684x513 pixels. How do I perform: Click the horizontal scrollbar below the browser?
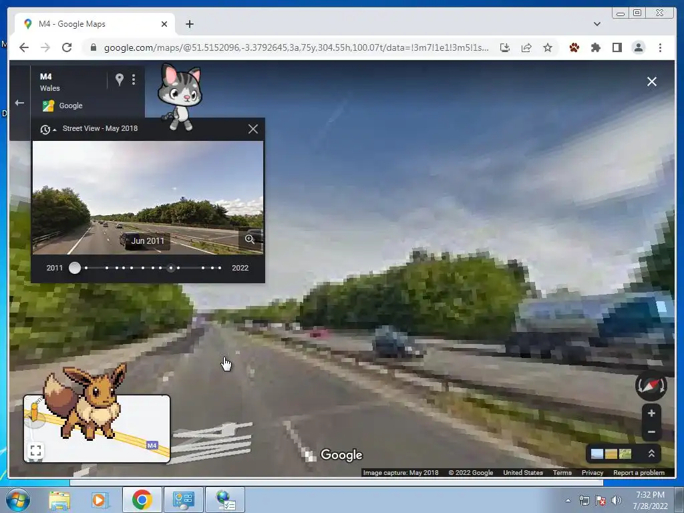point(337,482)
